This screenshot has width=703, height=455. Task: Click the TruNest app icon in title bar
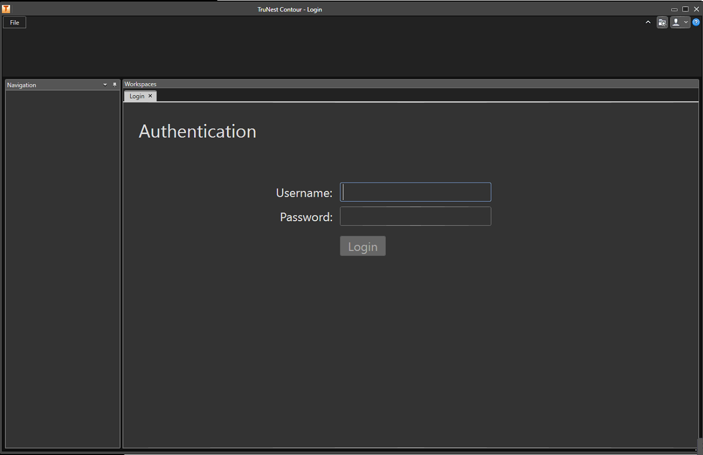[x=6, y=9]
